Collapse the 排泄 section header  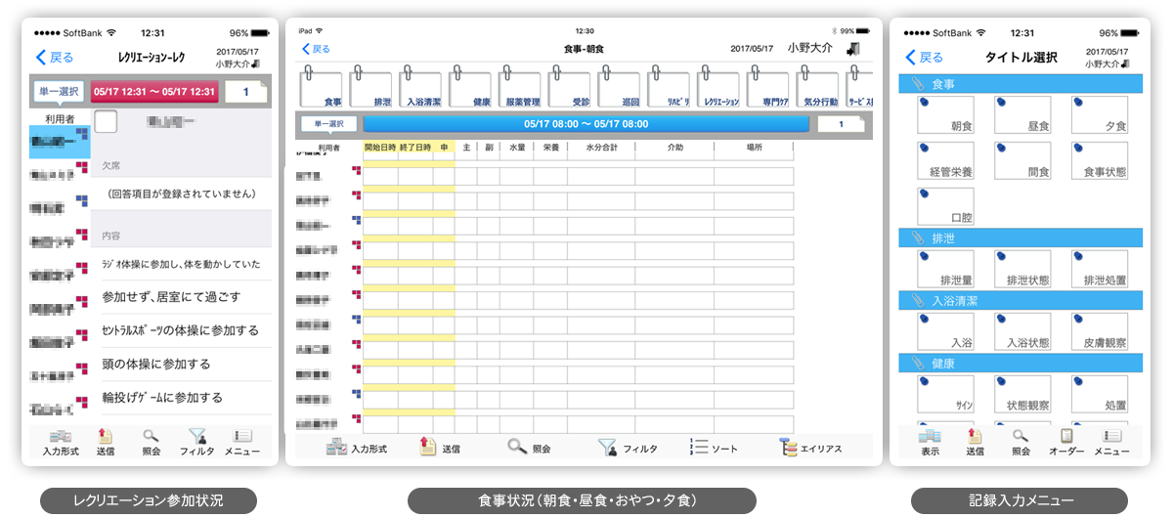click(1021, 237)
